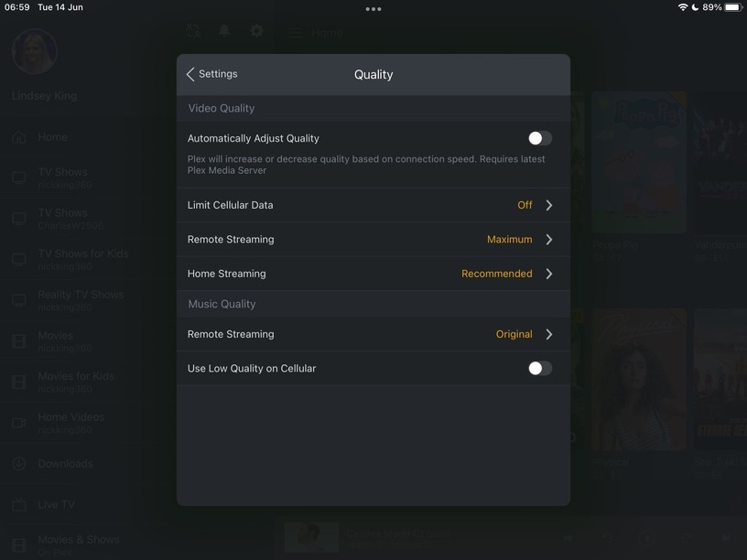This screenshot has height=560, width=747.
Task: Expand video Remote Streaming Maximum option
Action: click(x=549, y=240)
